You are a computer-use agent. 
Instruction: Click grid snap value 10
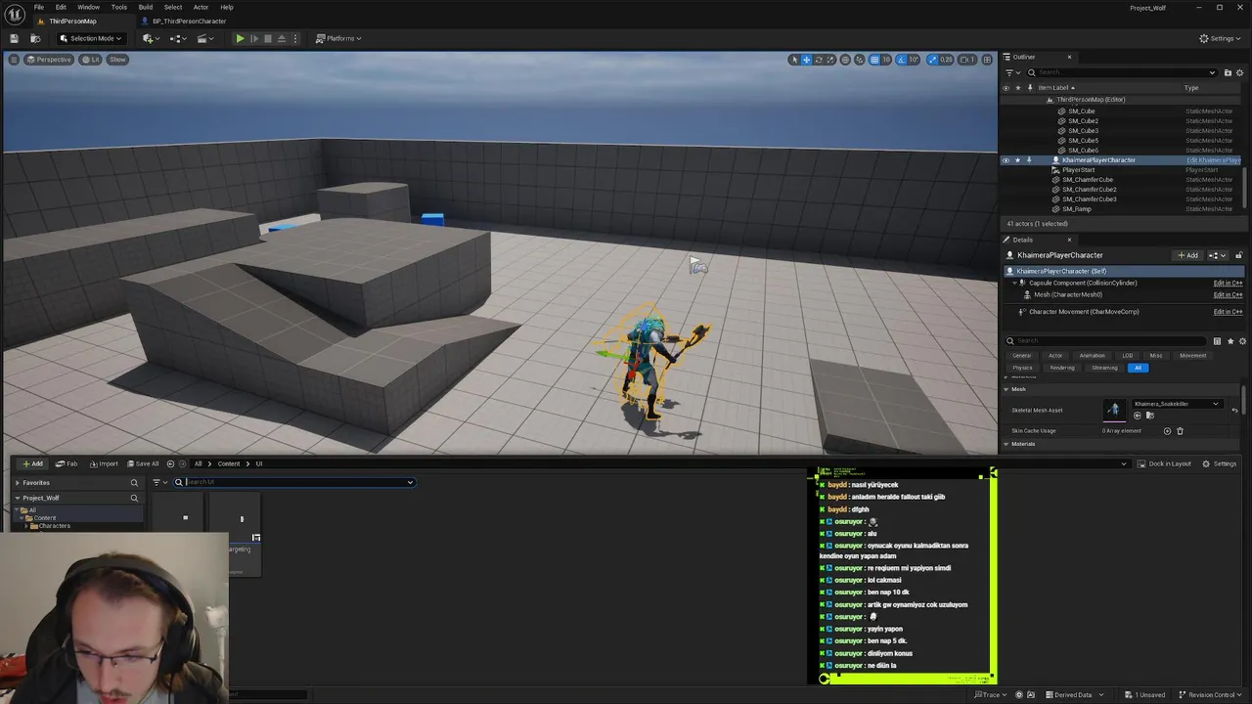[x=886, y=60]
